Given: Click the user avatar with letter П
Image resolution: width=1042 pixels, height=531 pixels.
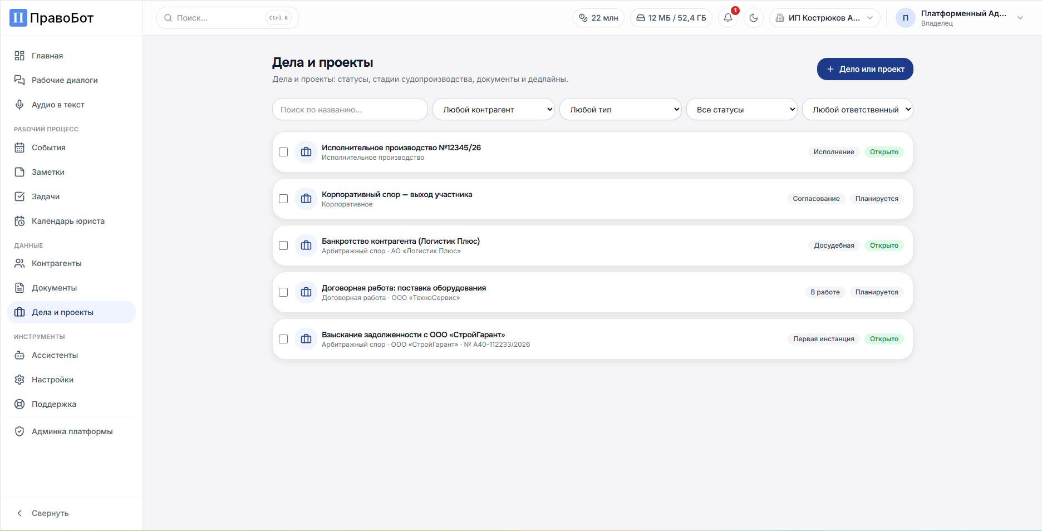Looking at the screenshot, I should (906, 18).
